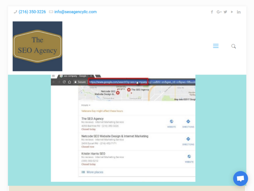Open the YouTube play icon
The height and width of the screenshot is (191, 254).
[232, 12]
